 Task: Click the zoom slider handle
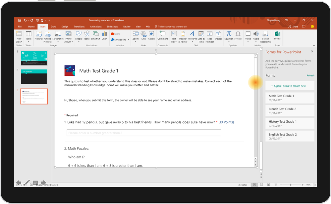pyautogui.click(x=291, y=185)
